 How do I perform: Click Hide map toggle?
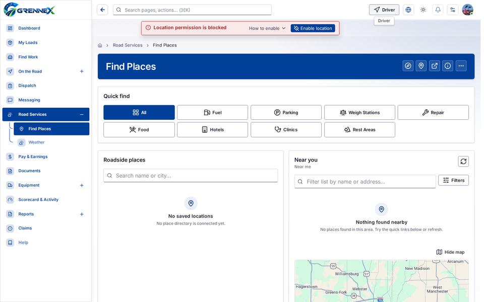point(450,252)
